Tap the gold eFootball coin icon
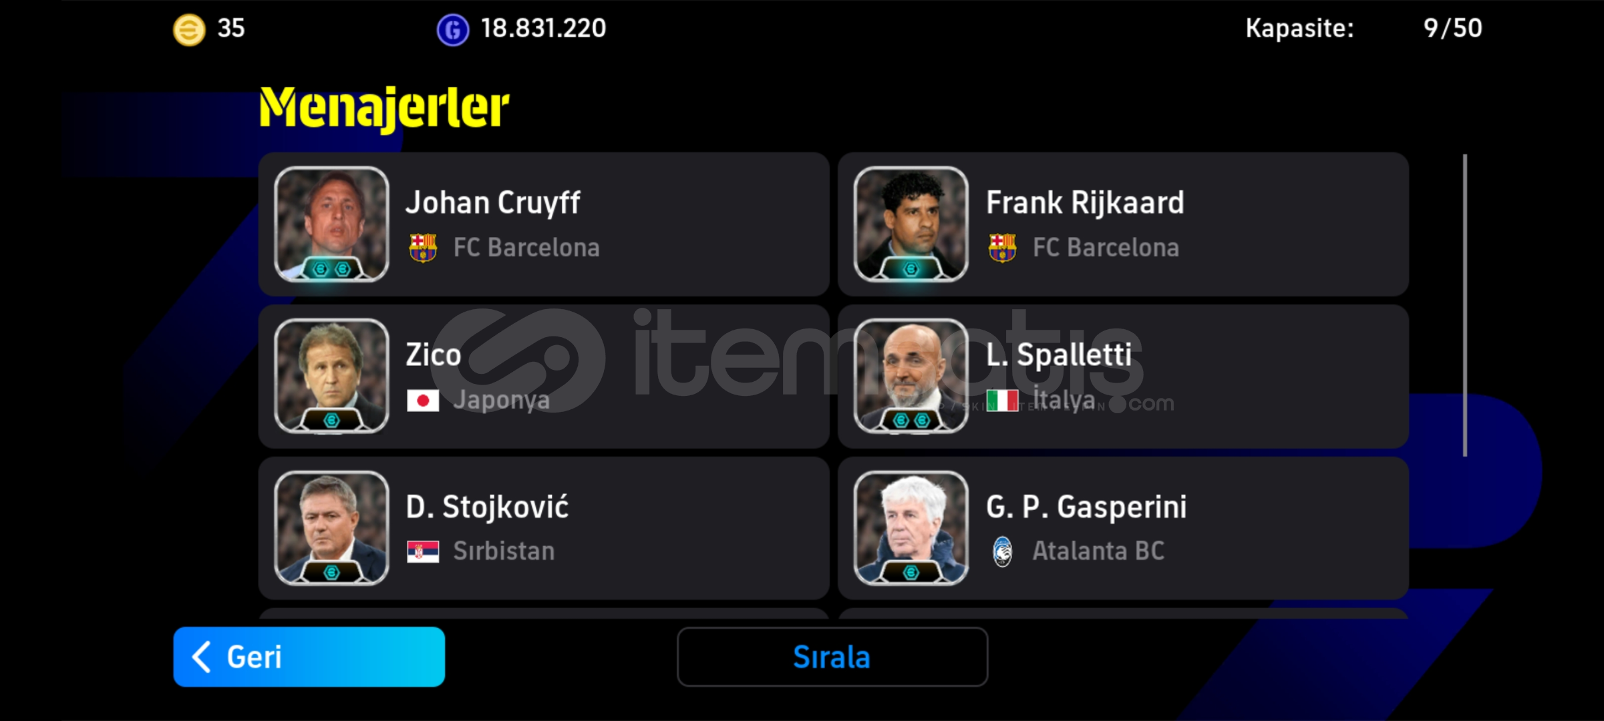Screen dimensions: 1604x721 pyautogui.click(x=189, y=30)
